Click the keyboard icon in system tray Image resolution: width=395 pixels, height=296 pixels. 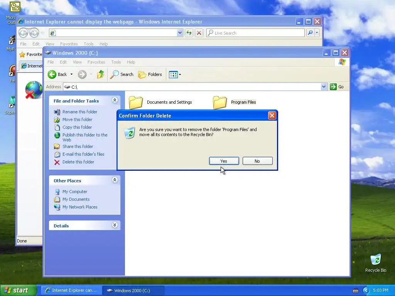coord(355,291)
